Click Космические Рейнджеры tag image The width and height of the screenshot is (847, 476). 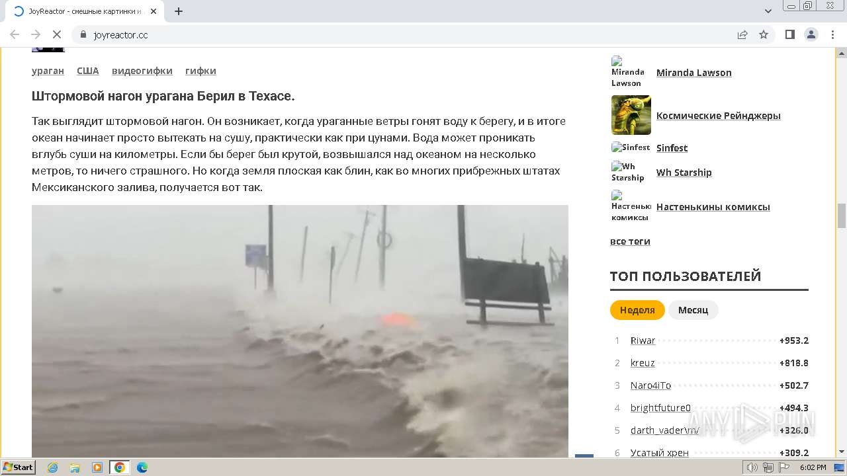(631, 115)
